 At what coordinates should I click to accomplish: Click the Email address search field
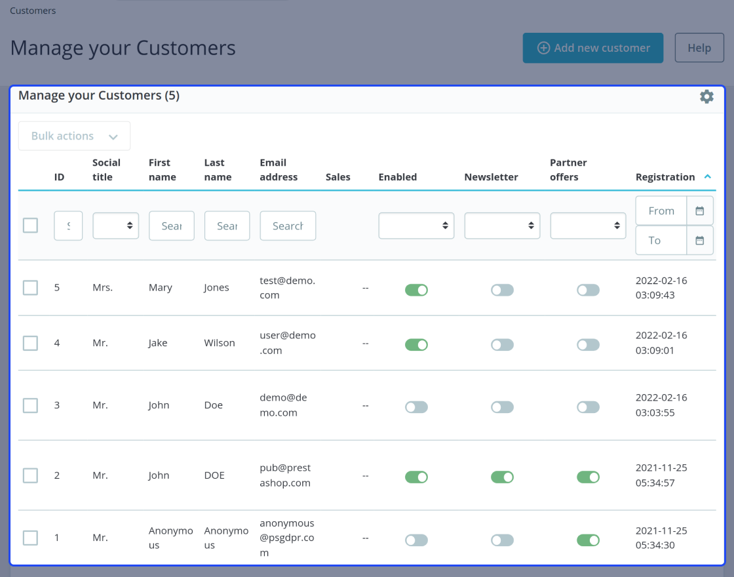click(288, 226)
